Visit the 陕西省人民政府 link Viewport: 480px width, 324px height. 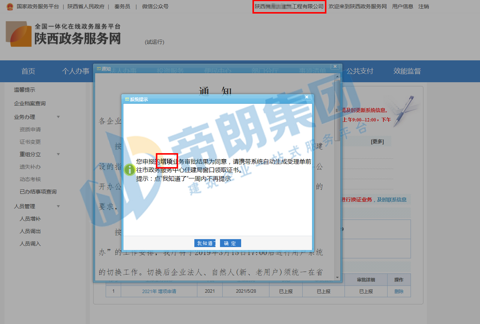point(86,6)
